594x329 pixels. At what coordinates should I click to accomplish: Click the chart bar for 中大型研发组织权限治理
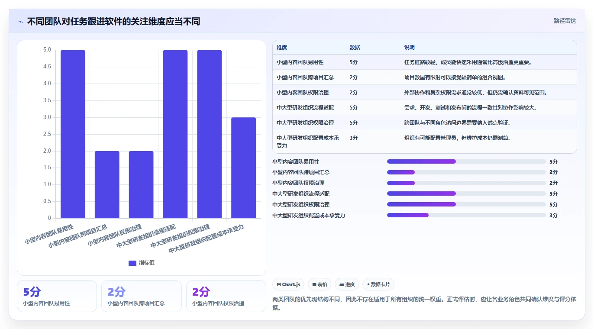[x=209, y=134]
